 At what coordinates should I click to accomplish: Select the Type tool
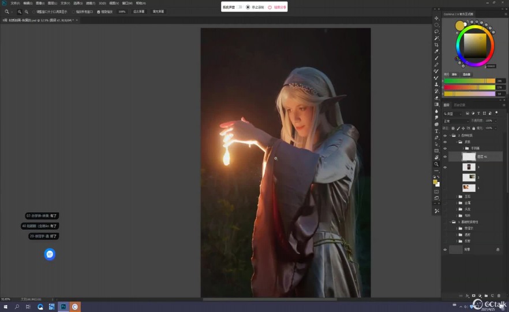tap(436, 131)
